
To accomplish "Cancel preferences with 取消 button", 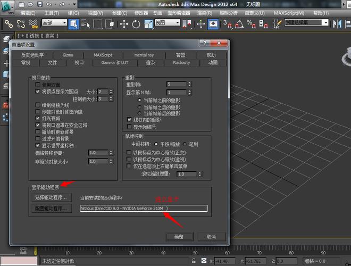I will pyautogui.click(x=211, y=237).
